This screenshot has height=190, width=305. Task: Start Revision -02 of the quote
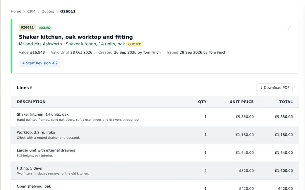[x=40, y=63]
